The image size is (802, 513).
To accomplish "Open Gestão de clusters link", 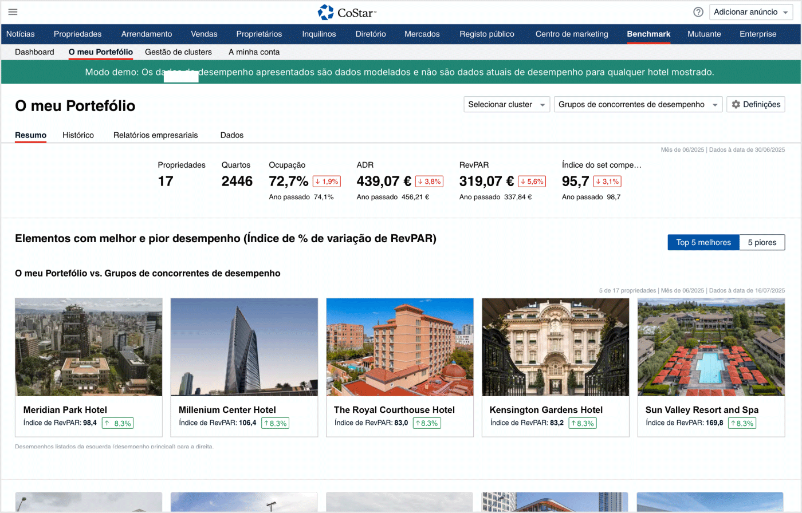I will tap(178, 52).
